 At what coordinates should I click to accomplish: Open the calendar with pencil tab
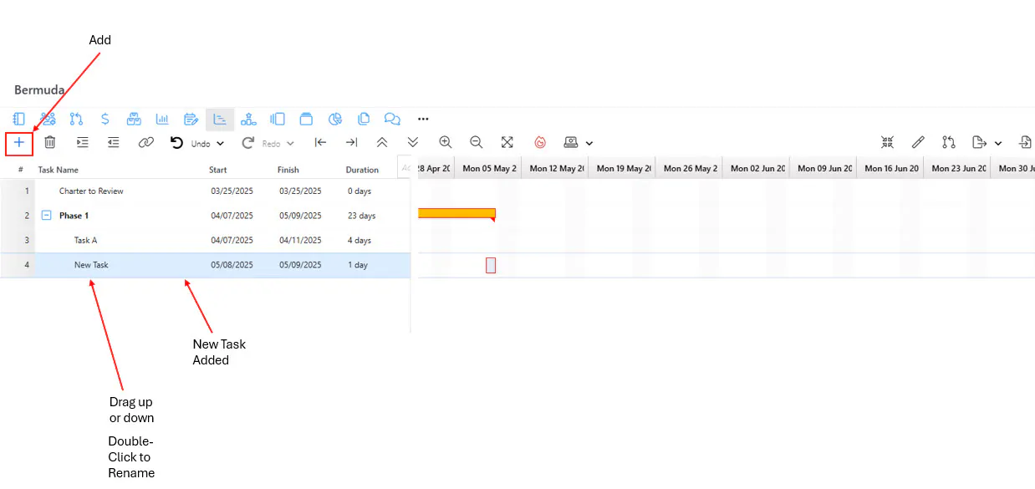[x=191, y=119]
